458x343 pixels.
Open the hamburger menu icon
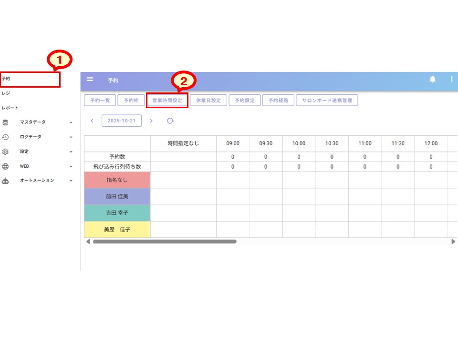point(90,80)
